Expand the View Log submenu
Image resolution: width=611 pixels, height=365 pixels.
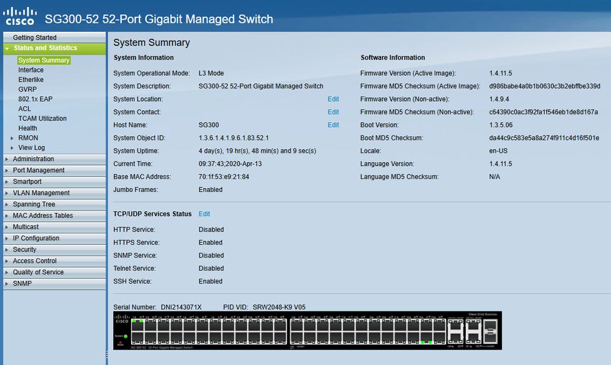(x=12, y=148)
